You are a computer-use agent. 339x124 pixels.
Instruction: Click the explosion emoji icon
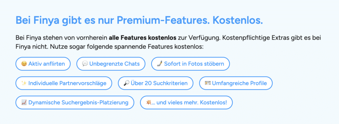pos(149,103)
